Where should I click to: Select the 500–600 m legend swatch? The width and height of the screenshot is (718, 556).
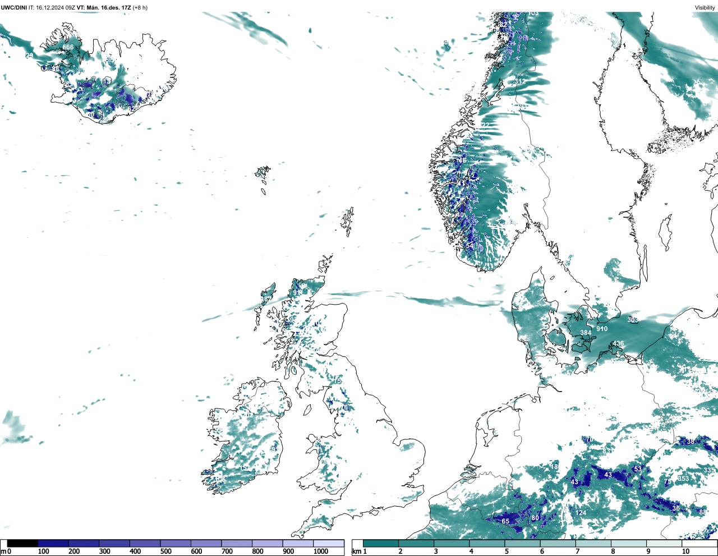tap(176, 543)
